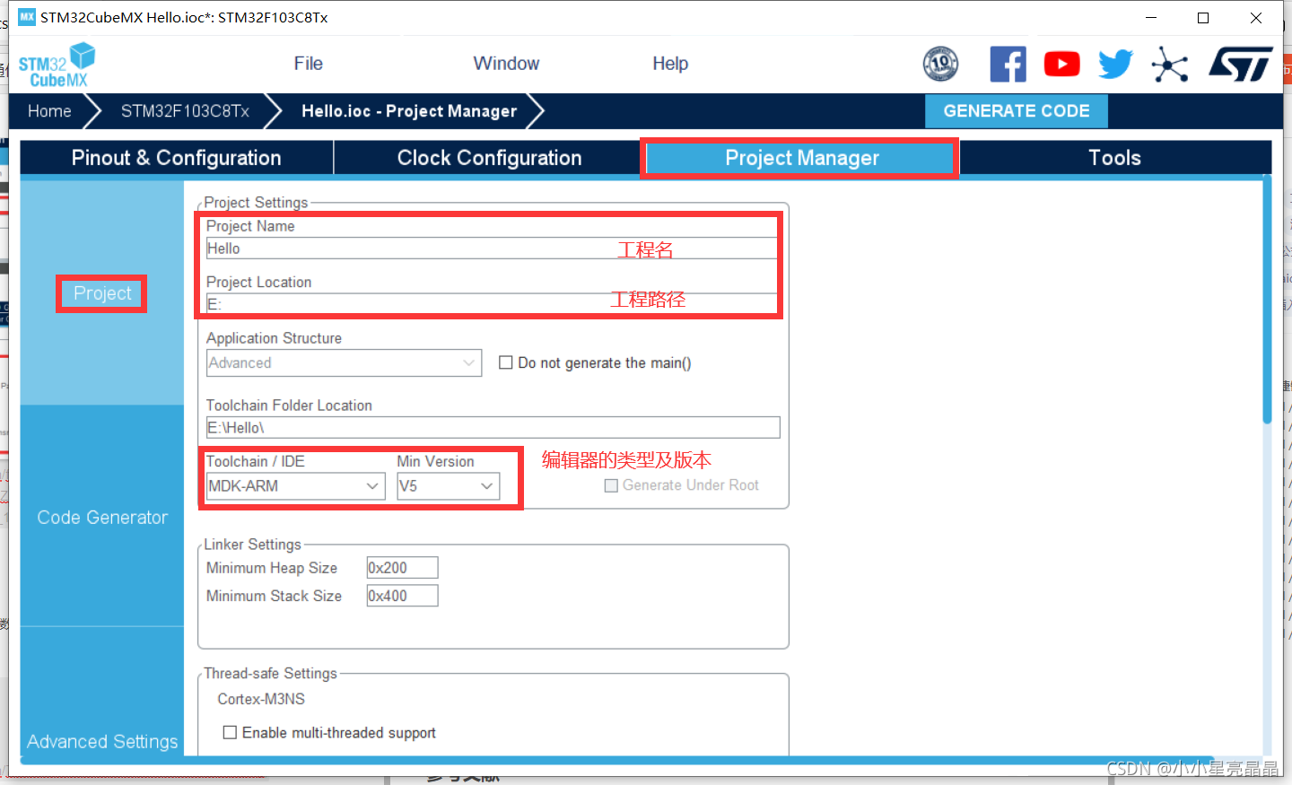Click the GENERATE CODE button

coord(1017,111)
